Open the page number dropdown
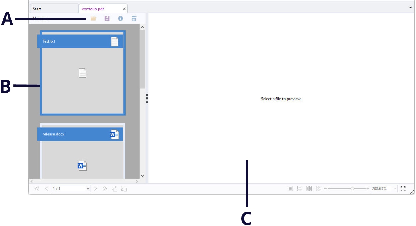Image resolution: width=416 pixels, height=226 pixels. point(88,188)
